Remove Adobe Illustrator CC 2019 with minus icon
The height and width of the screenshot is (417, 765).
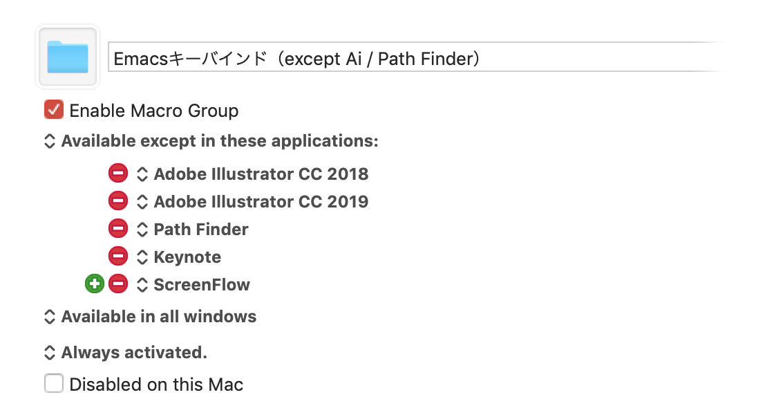tap(118, 201)
